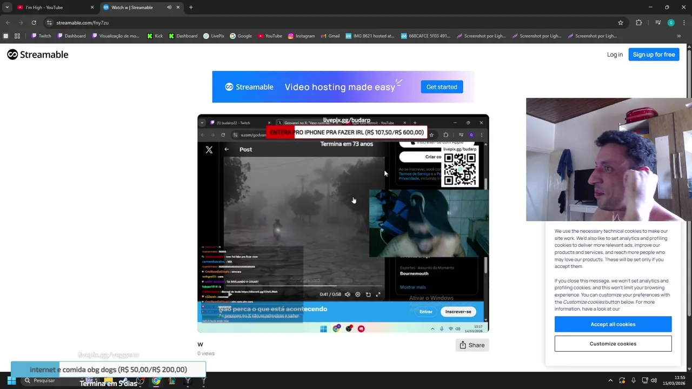Open the Twitch-icon Dashboard bookmark
This screenshot has width=692, height=389.
(x=71, y=36)
